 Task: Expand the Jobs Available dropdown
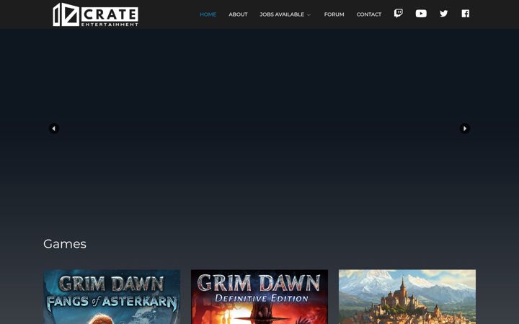285,14
